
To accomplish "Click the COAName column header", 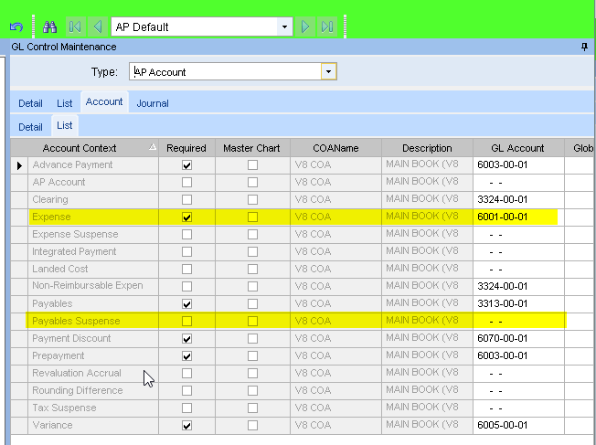I will [x=335, y=148].
